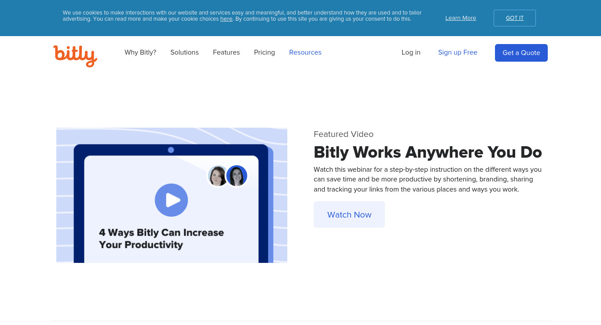This screenshot has height=325, width=601.
Task: Open the Features menu
Action: tap(226, 52)
